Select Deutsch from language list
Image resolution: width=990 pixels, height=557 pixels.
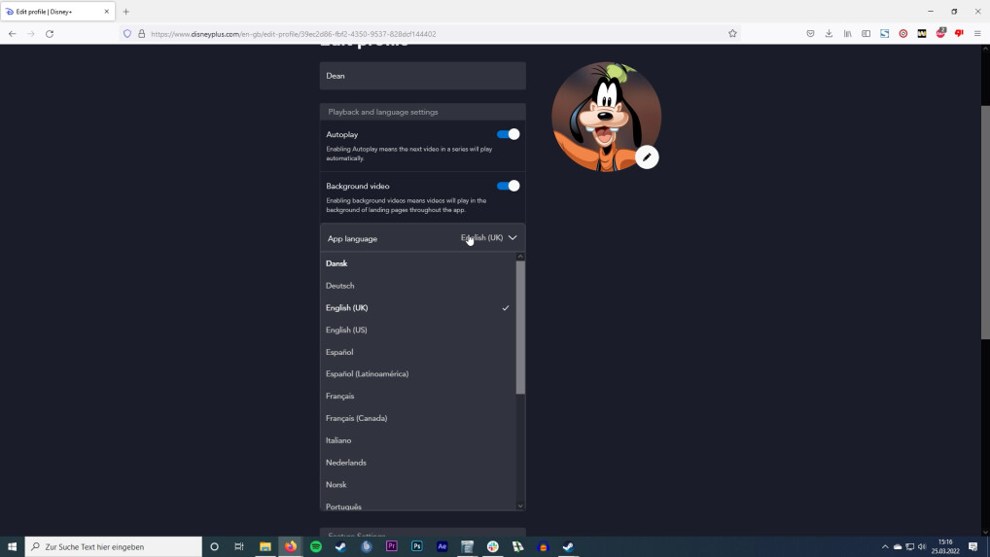click(340, 286)
